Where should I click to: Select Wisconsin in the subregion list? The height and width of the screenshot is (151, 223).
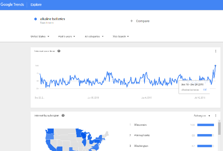click(x=141, y=125)
